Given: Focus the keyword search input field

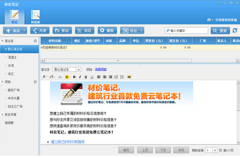Looking at the screenshot, I should tap(187, 30).
